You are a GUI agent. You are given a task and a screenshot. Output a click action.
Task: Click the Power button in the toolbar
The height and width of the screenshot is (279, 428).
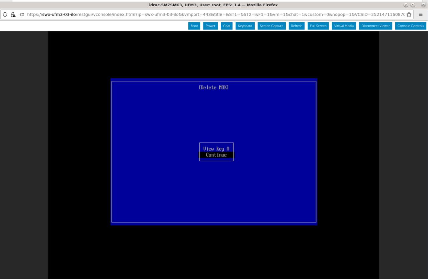(x=210, y=26)
